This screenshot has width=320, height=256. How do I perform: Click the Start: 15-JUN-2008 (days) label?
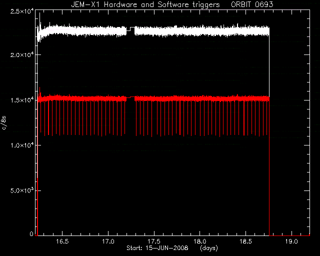(172, 248)
